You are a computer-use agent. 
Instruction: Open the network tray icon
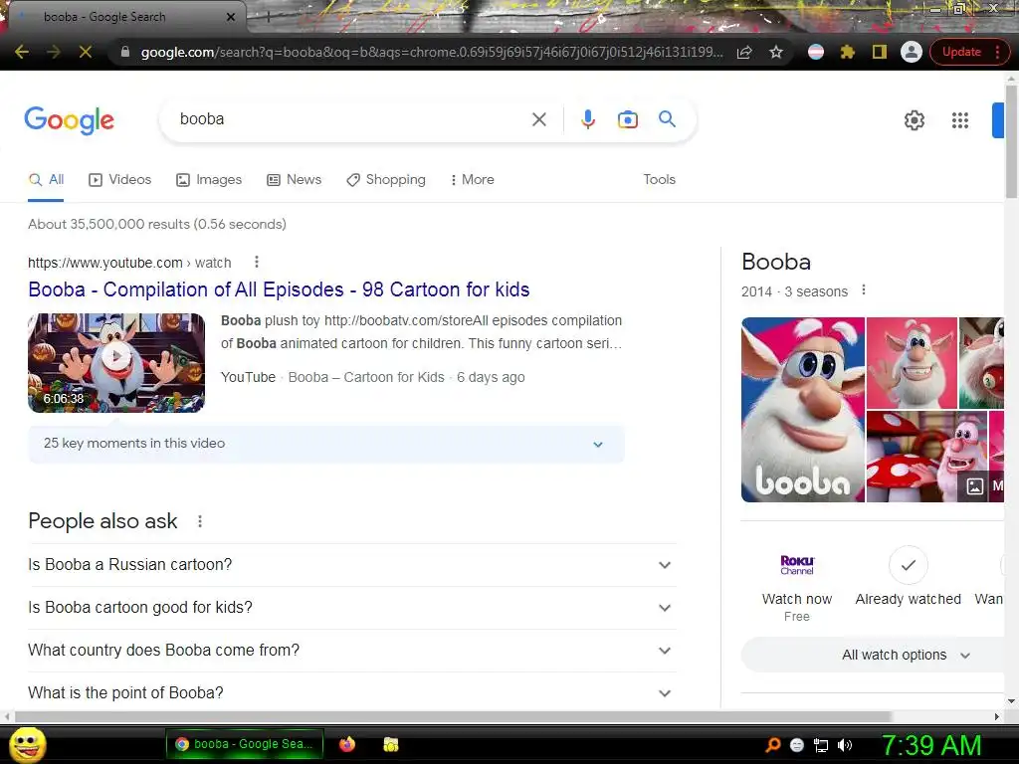[x=821, y=745]
